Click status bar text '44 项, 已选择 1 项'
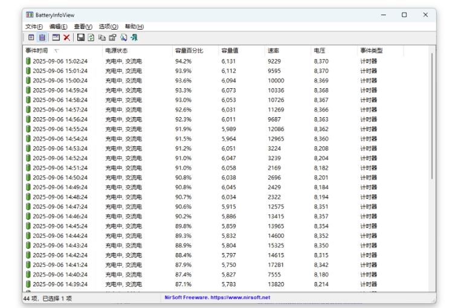This screenshot has height=308, width=459. point(48,298)
